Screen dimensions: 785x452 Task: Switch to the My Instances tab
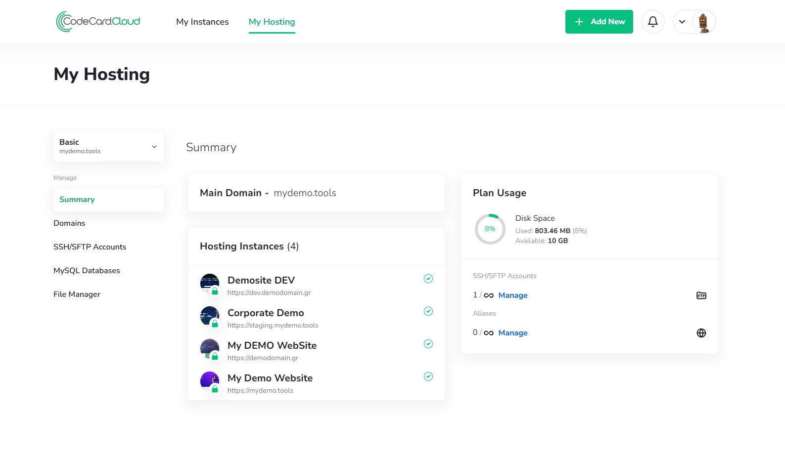(202, 22)
